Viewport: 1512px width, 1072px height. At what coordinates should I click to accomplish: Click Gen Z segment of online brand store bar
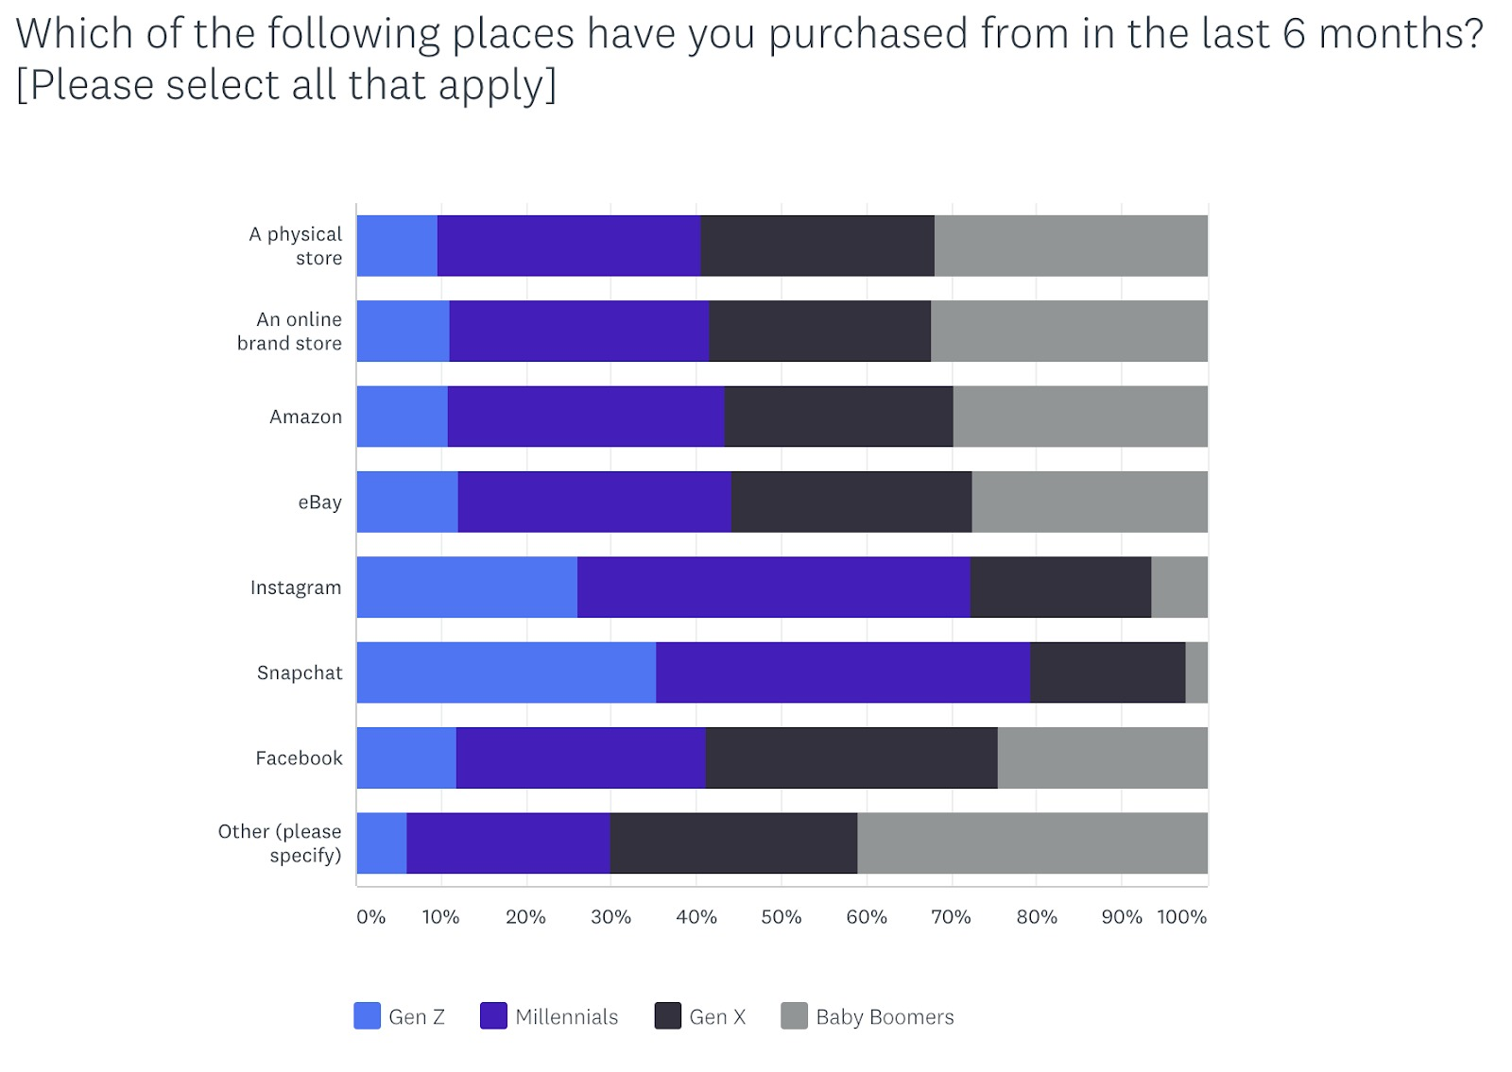[x=404, y=331]
